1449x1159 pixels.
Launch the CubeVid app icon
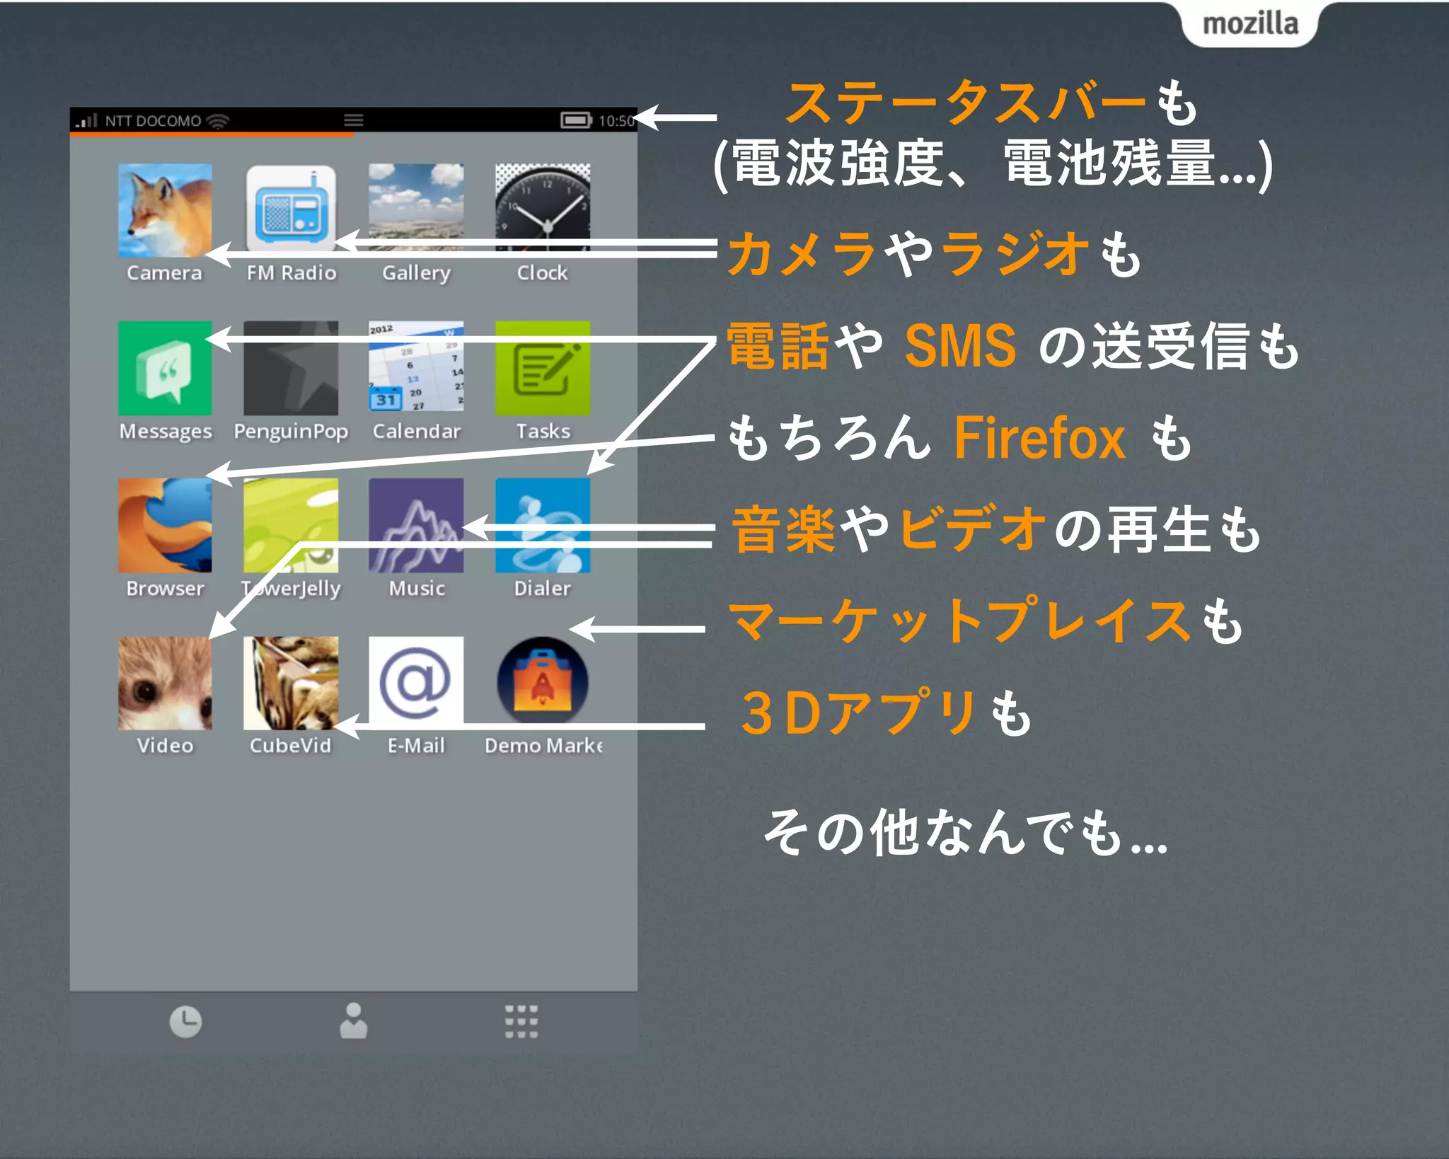291,683
